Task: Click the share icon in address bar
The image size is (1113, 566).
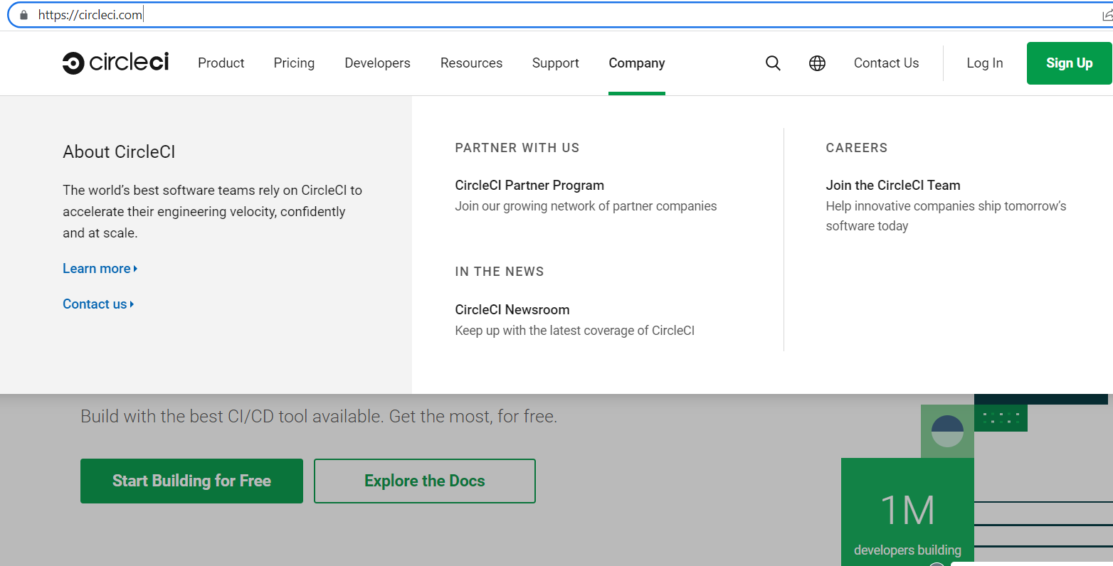Action: click(x=1106, y=15)
